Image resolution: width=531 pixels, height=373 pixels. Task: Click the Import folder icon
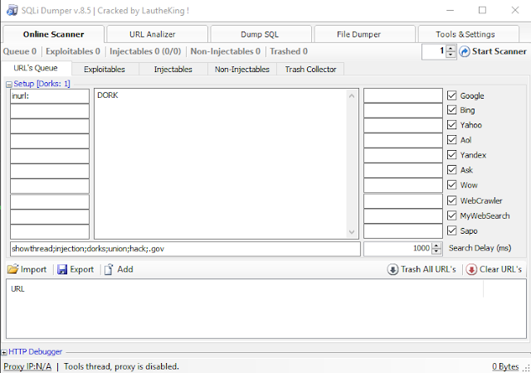[x=13, y=269]
